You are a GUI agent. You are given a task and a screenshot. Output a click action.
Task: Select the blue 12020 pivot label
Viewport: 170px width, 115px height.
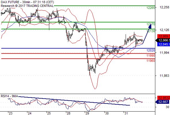click(151, 50)
